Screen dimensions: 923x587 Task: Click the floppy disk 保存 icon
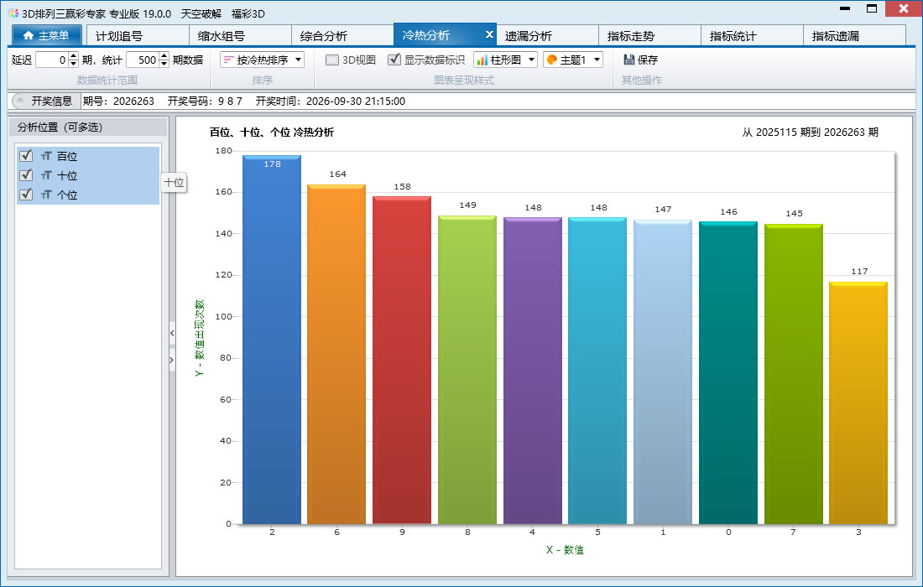(628, 60)
